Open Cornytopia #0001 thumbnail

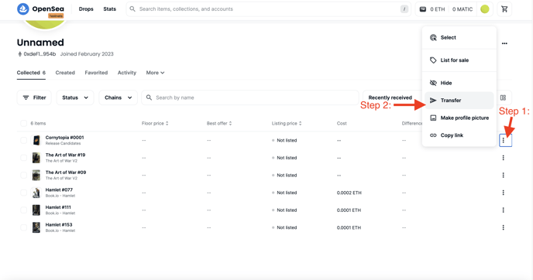[36, 140]
